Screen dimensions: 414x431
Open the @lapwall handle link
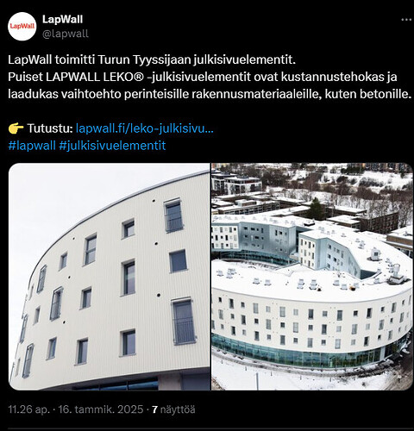[x=66, y=34]
